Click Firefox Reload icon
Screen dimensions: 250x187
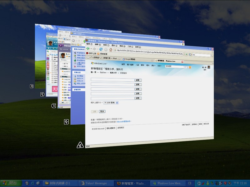pyautogui.click(x=101, y=49)
